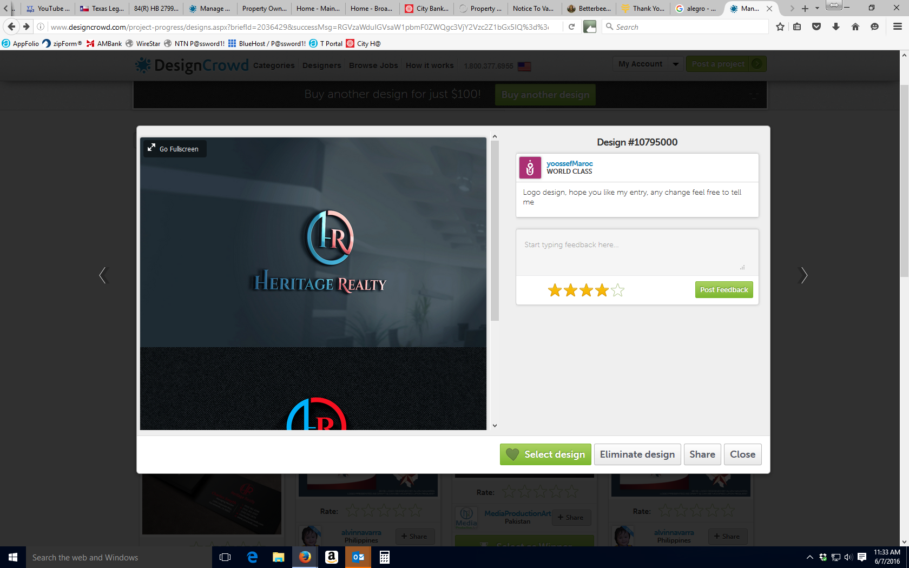Open the Firefox hamburger menu
This screenshot has width=909, height=568.
tap(897, 27)
